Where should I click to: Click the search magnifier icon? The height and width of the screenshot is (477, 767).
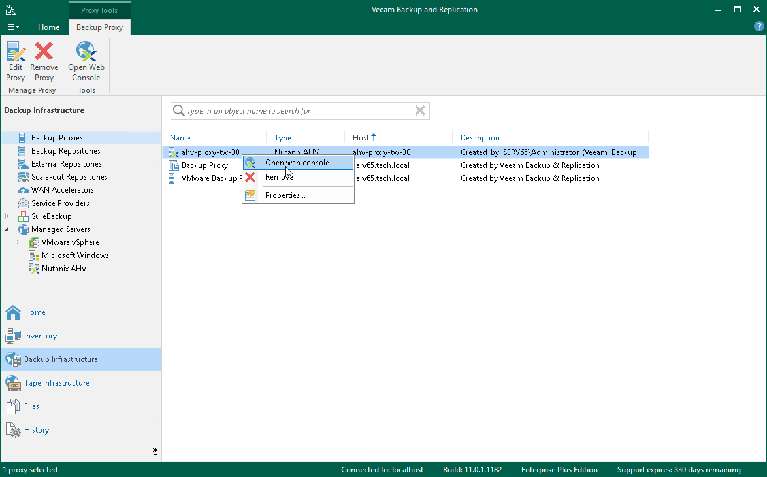[179, 110]
